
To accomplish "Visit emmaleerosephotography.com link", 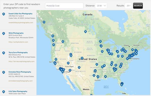I will coord(21,81).
